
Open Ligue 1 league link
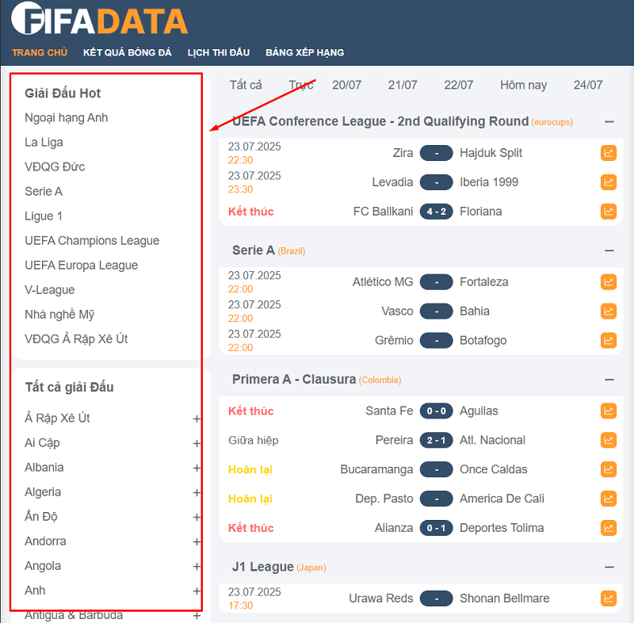point(44,216)
